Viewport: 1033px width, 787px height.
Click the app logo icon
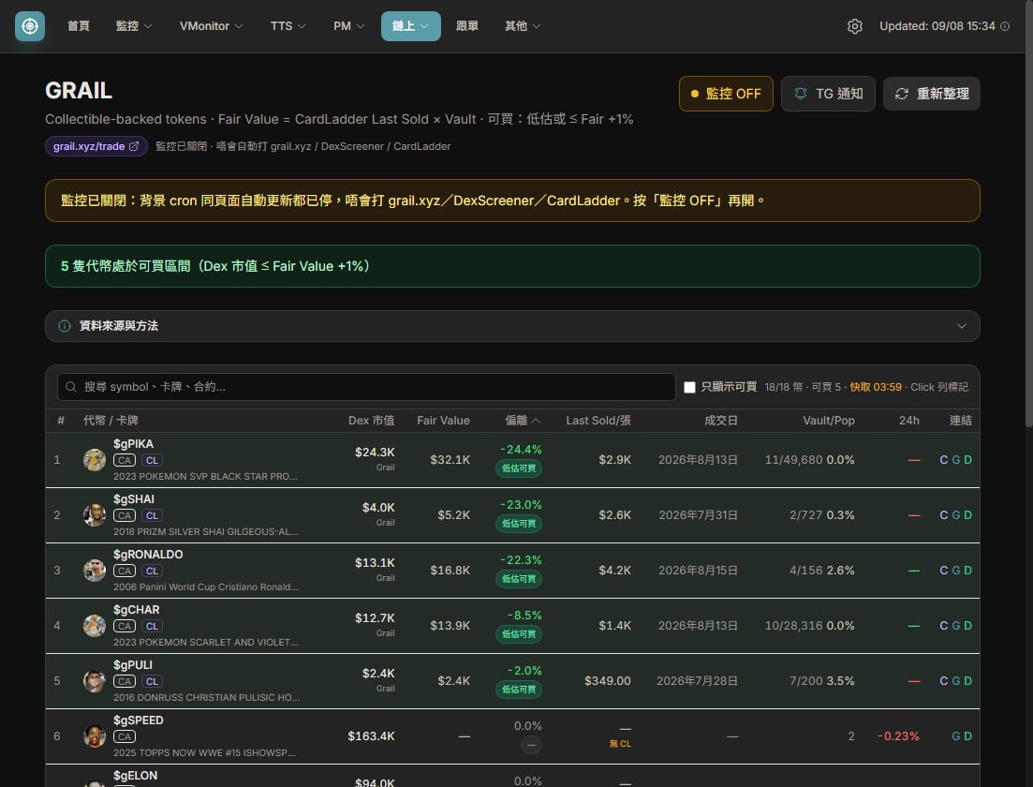pos(30,26)
